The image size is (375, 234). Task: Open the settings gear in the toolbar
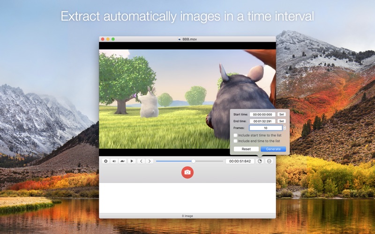[x=105, y=161]
